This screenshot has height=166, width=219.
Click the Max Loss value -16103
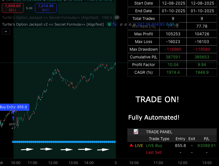(202, 42)
